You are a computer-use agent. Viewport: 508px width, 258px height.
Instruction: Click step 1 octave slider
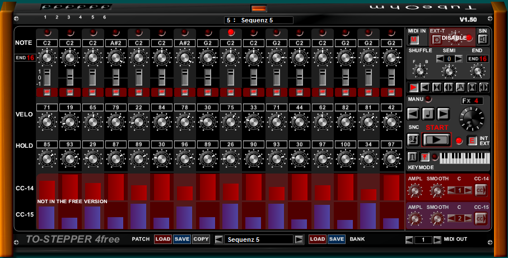[47, 78]
